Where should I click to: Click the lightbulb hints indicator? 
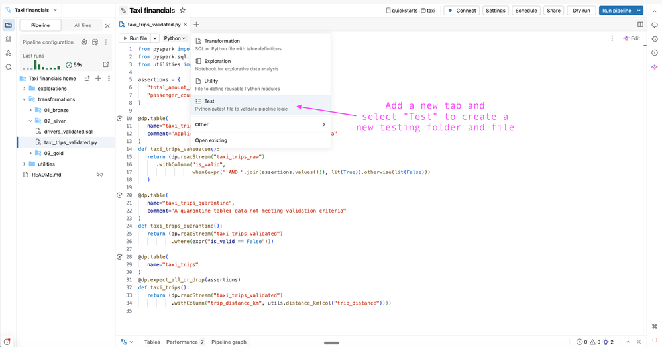click(x=608, y=342)
